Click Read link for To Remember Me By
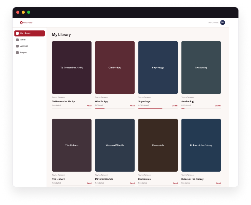This screenshot has width=251, height=205. [89, 105]
